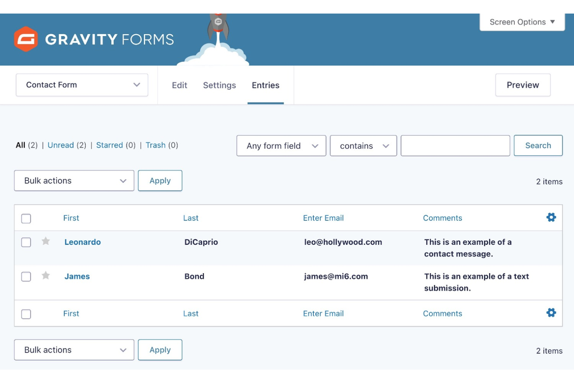Switch to the Edit tab
The width and height of the screenshot is (574, 383).
tap(180, 85)
